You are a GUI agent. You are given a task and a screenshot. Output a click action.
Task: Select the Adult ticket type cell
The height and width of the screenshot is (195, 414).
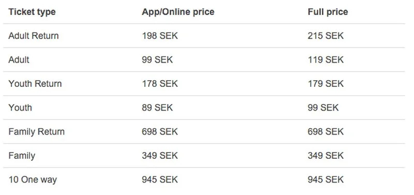19,59
